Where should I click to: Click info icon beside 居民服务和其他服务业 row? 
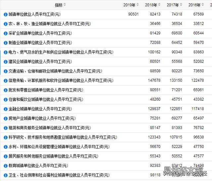[5, 156]
